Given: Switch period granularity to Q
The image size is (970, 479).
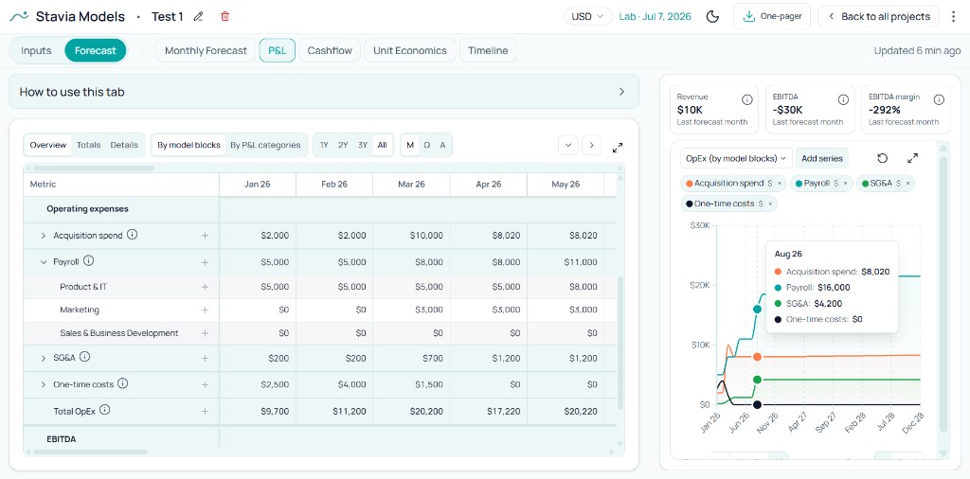Looking at the screenshot, I should [427, 145].
